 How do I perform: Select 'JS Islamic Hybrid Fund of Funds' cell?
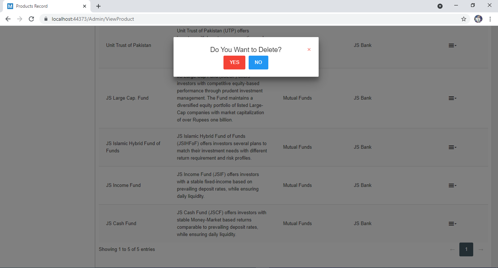(x=133, y=147)
